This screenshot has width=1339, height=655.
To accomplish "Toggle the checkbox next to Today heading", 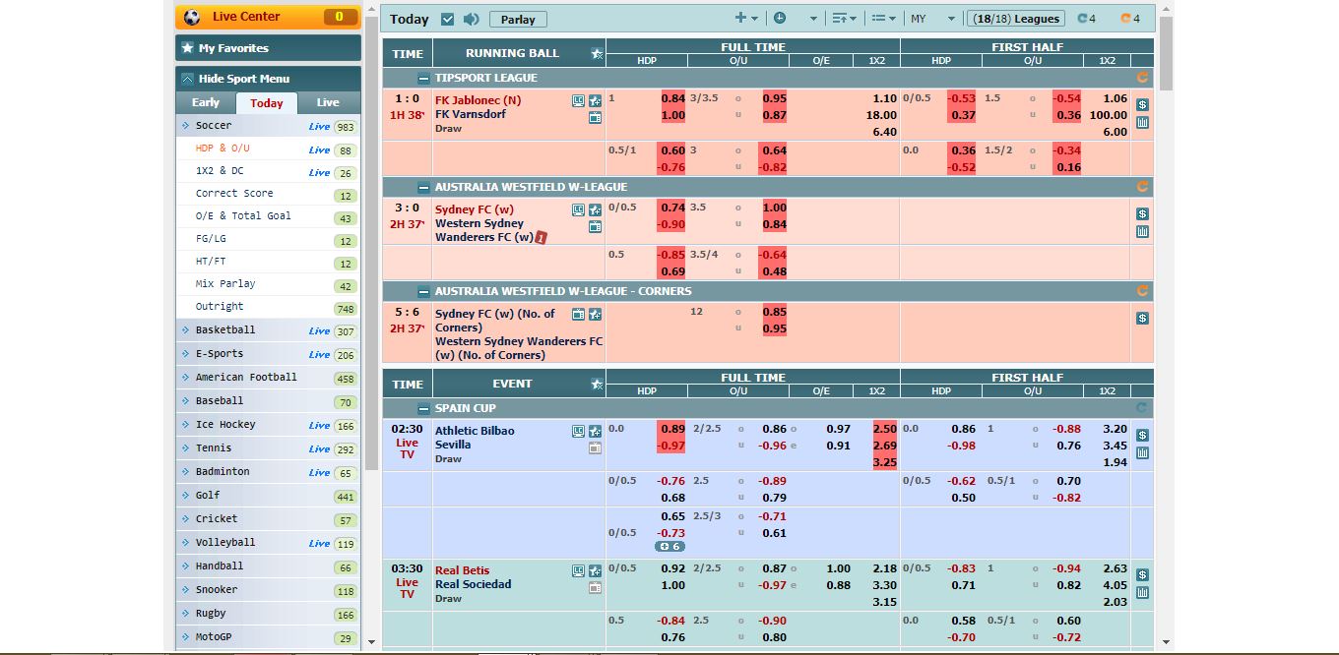I will click(448, 19).
